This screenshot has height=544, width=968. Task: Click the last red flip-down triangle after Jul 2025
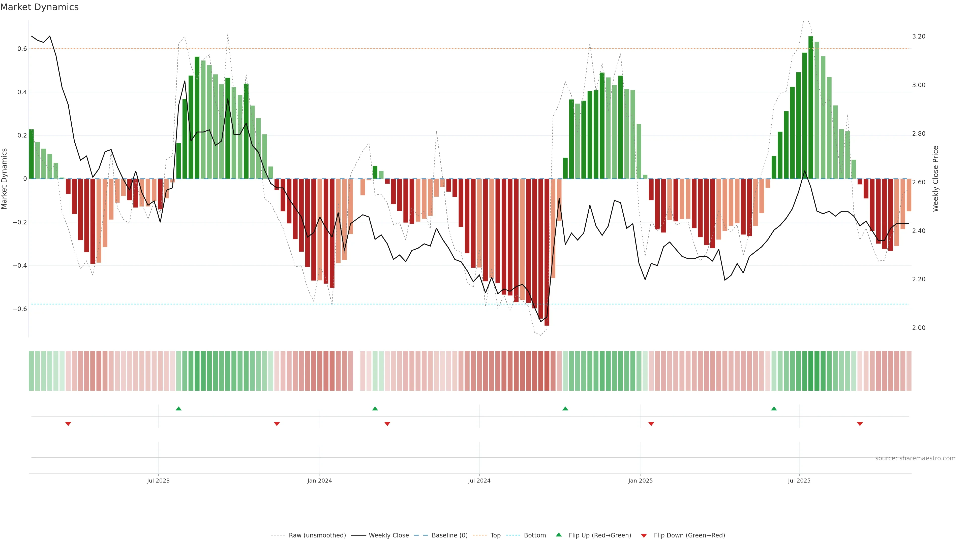[x=860, y=424]
